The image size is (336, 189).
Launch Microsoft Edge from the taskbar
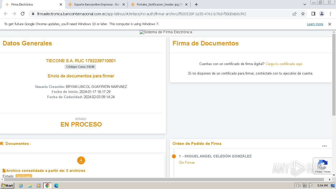click(x=56, y=186)
